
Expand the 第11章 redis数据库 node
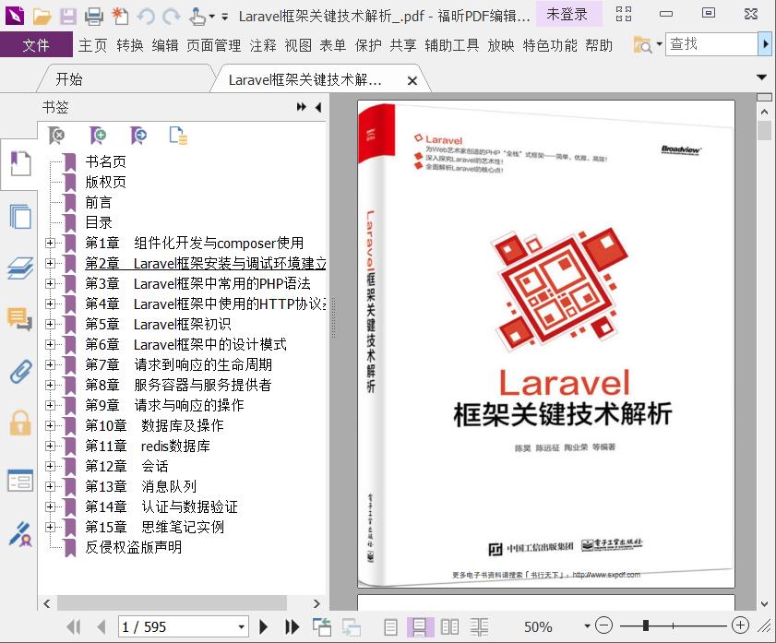click(50, 446)
